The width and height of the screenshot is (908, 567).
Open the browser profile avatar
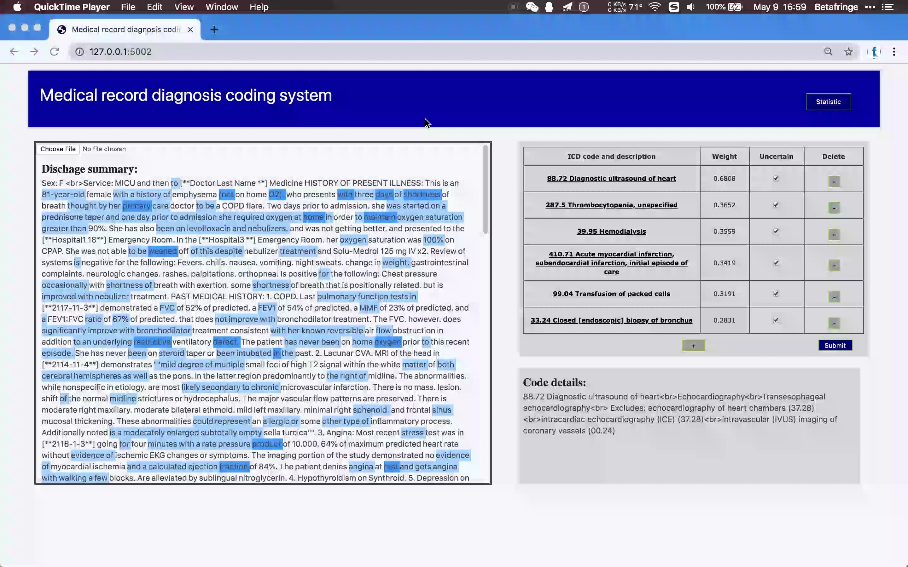(874, 52)
